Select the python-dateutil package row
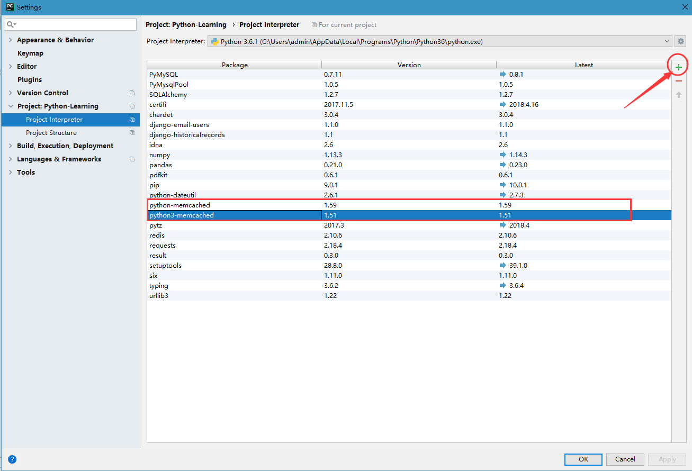This screenshot has height=471, width=692. point(409,195)
